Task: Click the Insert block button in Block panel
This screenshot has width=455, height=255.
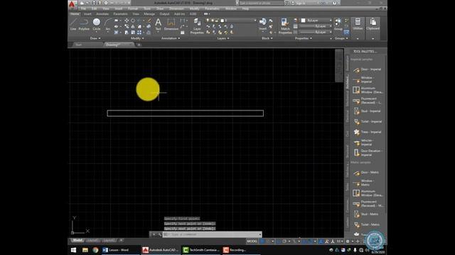Action: point(262,24)
